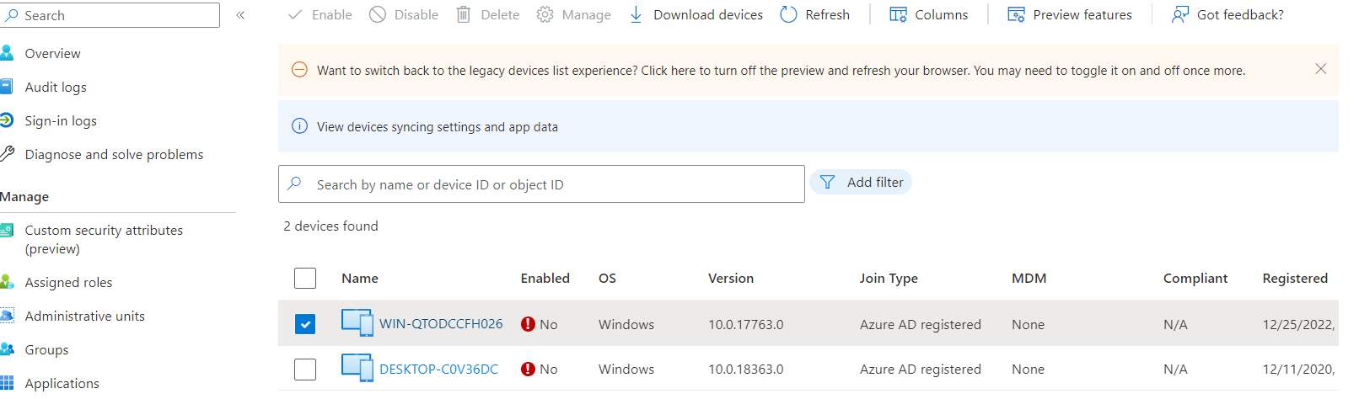Open Custom security attributes (preview)
Screen dimensions: 1359x399
point(104,239)
